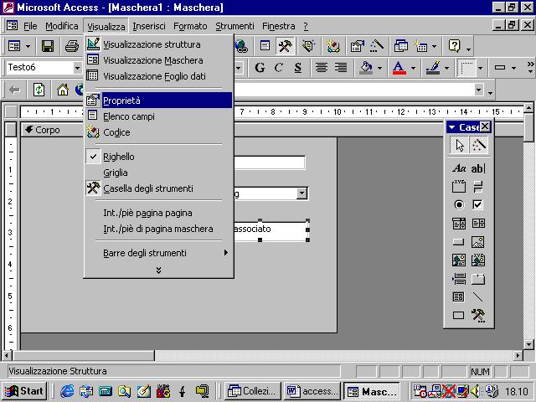The height and width of the screenshot is (402, 536).
Task: Open the Web address bar dropdown arrow
Action: click(x=479, y=90)
